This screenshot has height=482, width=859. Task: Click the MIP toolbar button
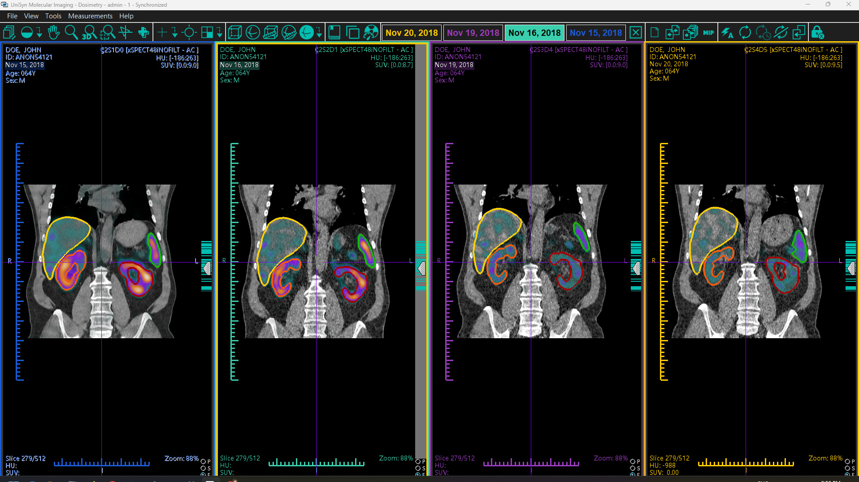pos(708,32)
